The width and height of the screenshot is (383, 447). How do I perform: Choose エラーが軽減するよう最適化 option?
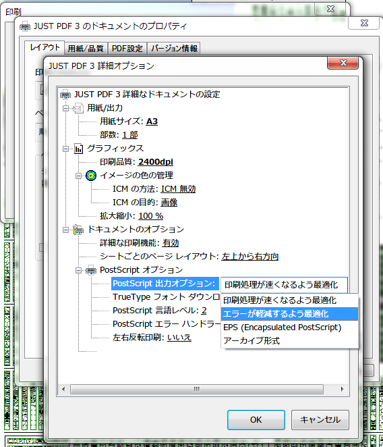289,314
